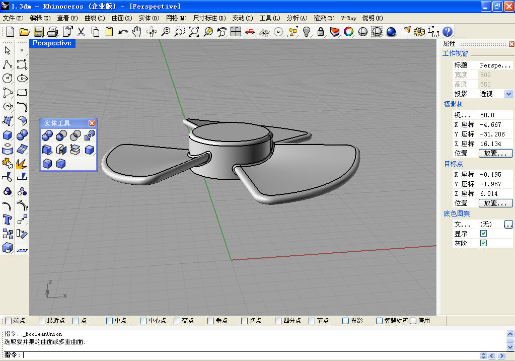This screenshot has width=515, height=361.
Task: Click the Zoom Window dashed-rectangle magnifier icon
Action: tap(180, 32)
